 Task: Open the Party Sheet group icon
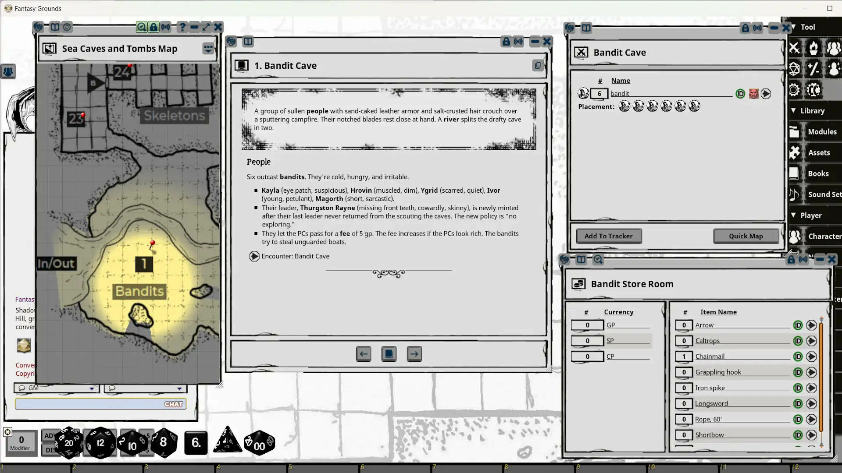[835, 48]
